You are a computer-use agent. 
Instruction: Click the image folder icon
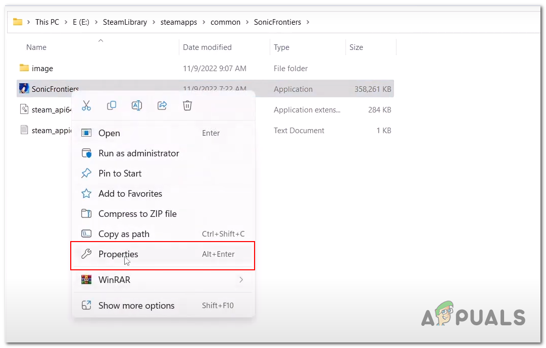[x=24, y=68]
